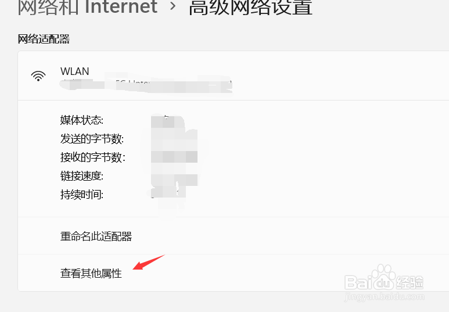
Task: Click the red arrow annotation
Action: pyautogui.click(x=149, y=262)
